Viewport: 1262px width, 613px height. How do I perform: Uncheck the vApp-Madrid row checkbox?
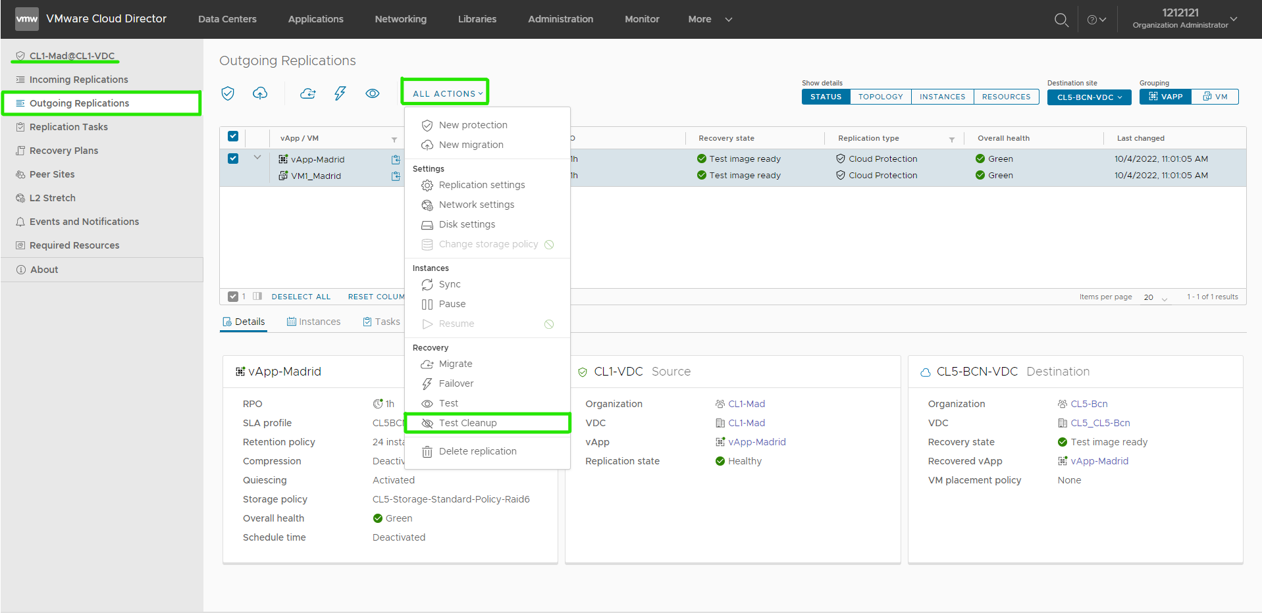point(233,159)
